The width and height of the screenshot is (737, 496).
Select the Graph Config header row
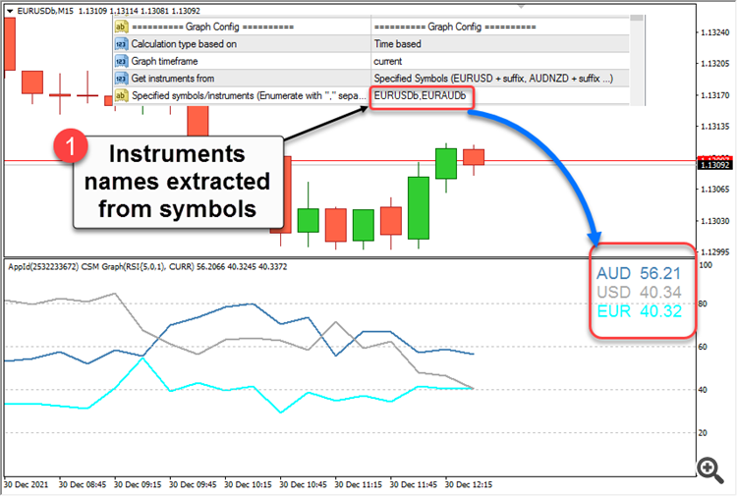point(371,27)
